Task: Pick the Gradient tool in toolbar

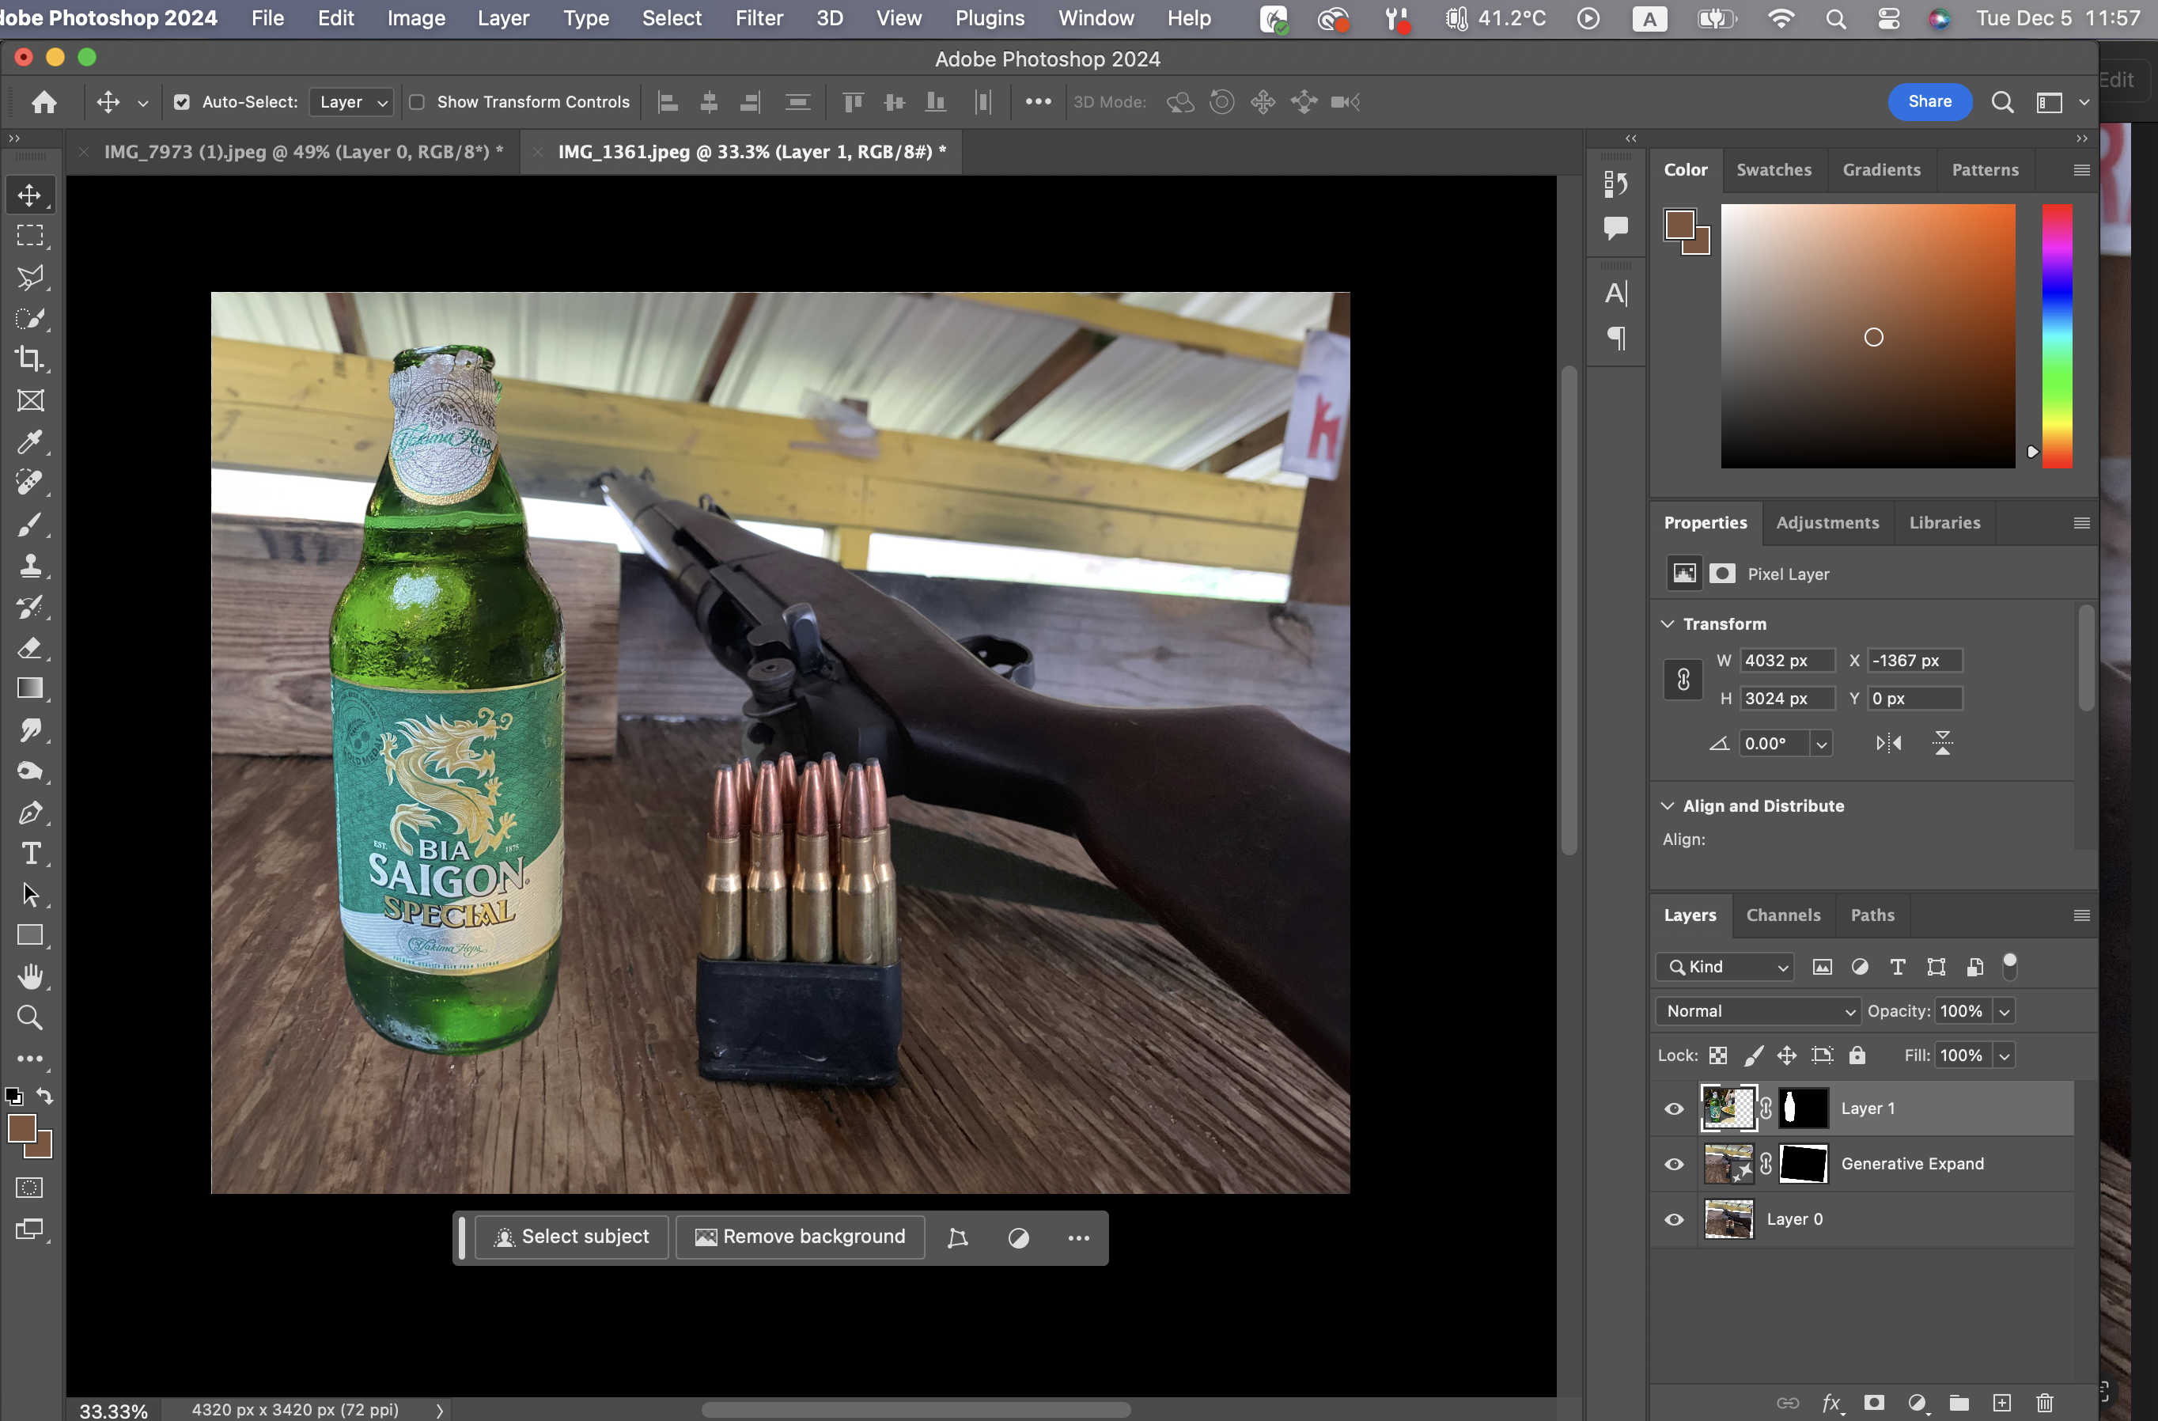Action: [30, 688]
